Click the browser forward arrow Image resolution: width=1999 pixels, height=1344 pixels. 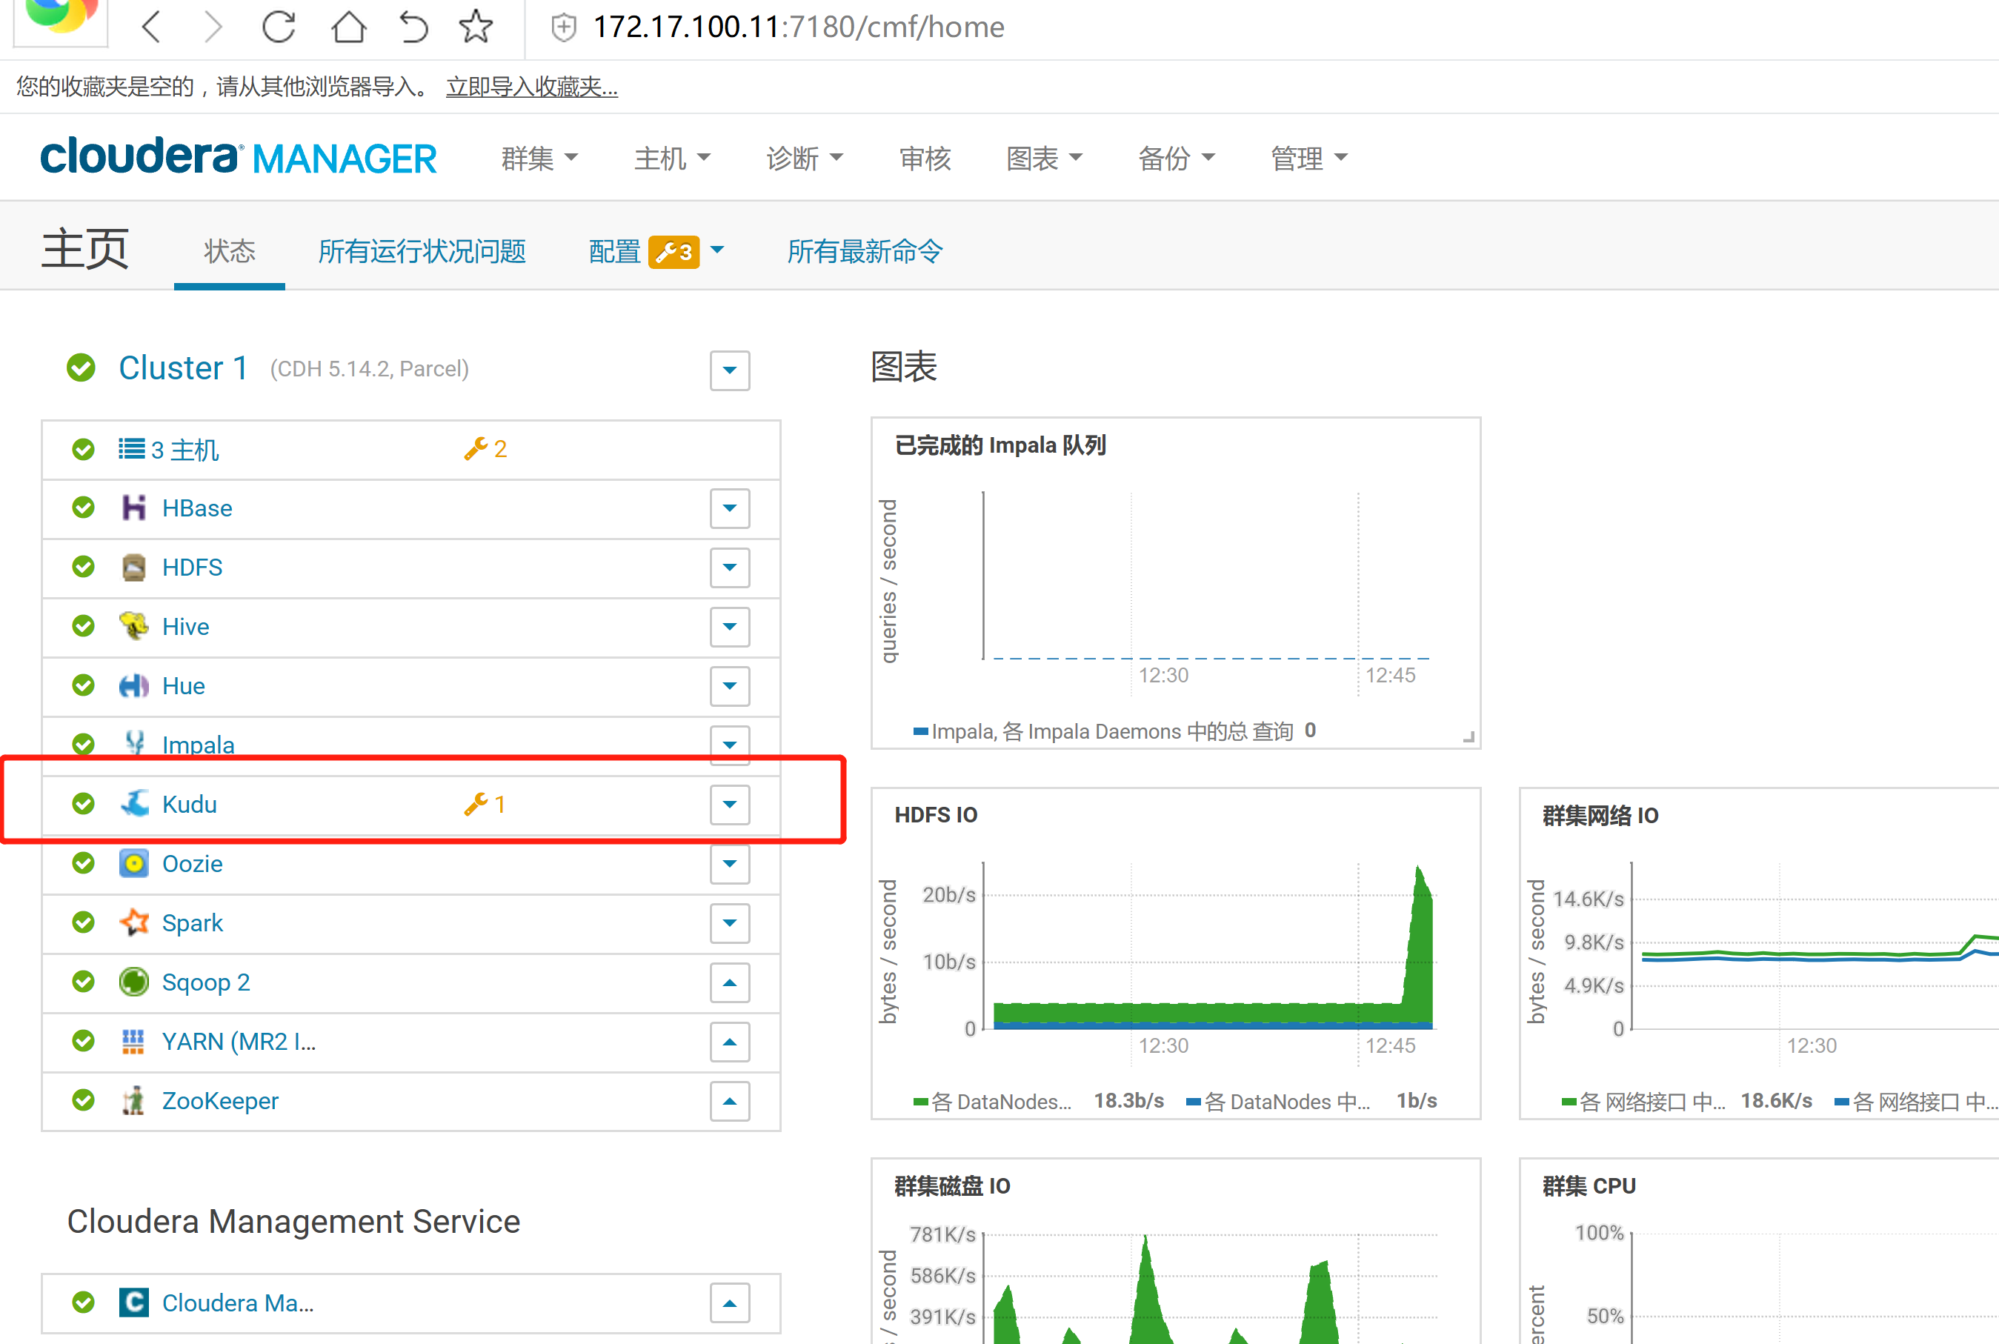[213, 27]
